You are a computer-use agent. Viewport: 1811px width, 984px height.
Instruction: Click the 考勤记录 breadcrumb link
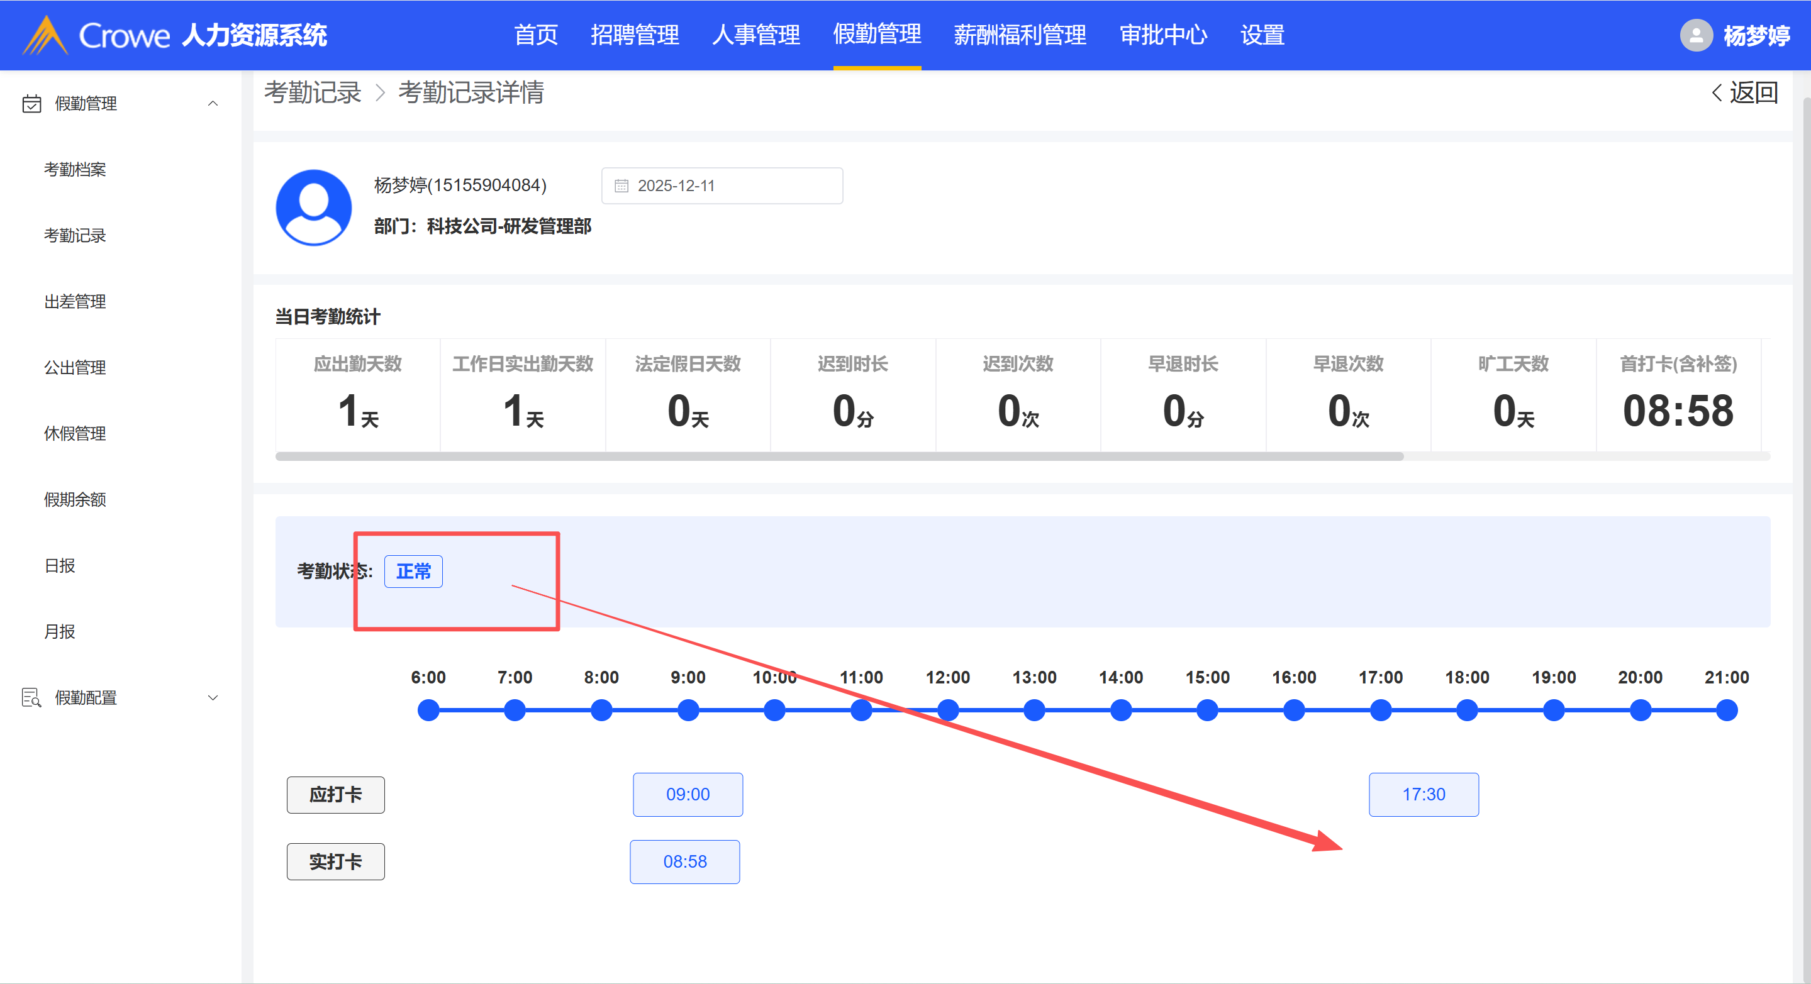(x=313, y=92)
